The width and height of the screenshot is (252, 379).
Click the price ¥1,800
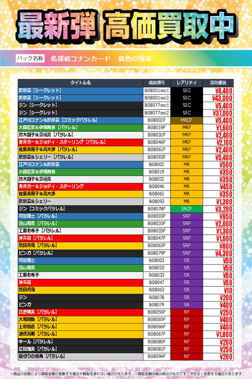point(224,335)
